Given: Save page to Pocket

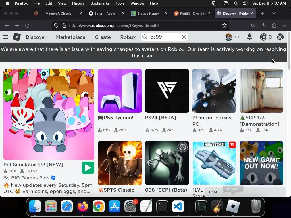Looking at the screenshot, I should coord(253,25).
